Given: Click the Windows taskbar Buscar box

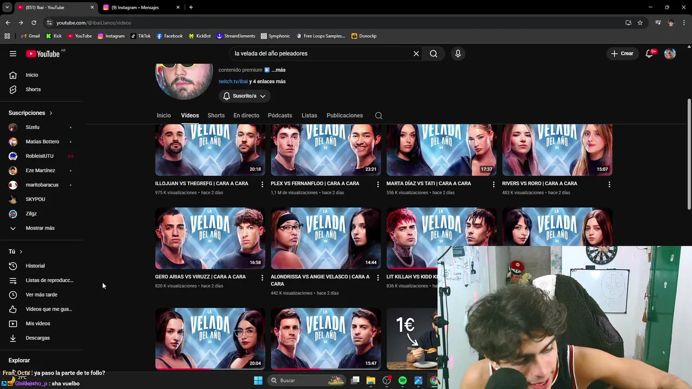Looking at the screenshot, I should pos(307,380).
